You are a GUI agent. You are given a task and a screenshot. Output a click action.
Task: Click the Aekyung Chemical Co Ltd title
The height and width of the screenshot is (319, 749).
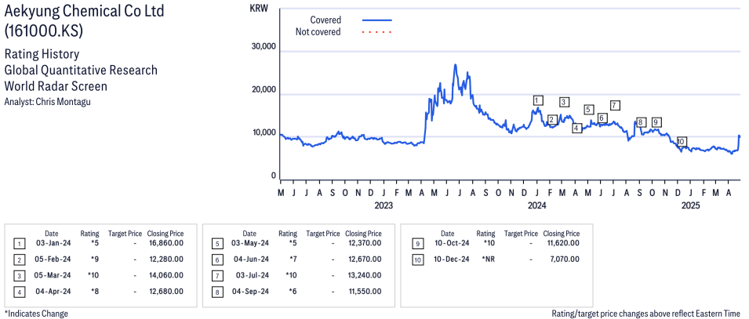pyautogui.click(x=84, y=11)
